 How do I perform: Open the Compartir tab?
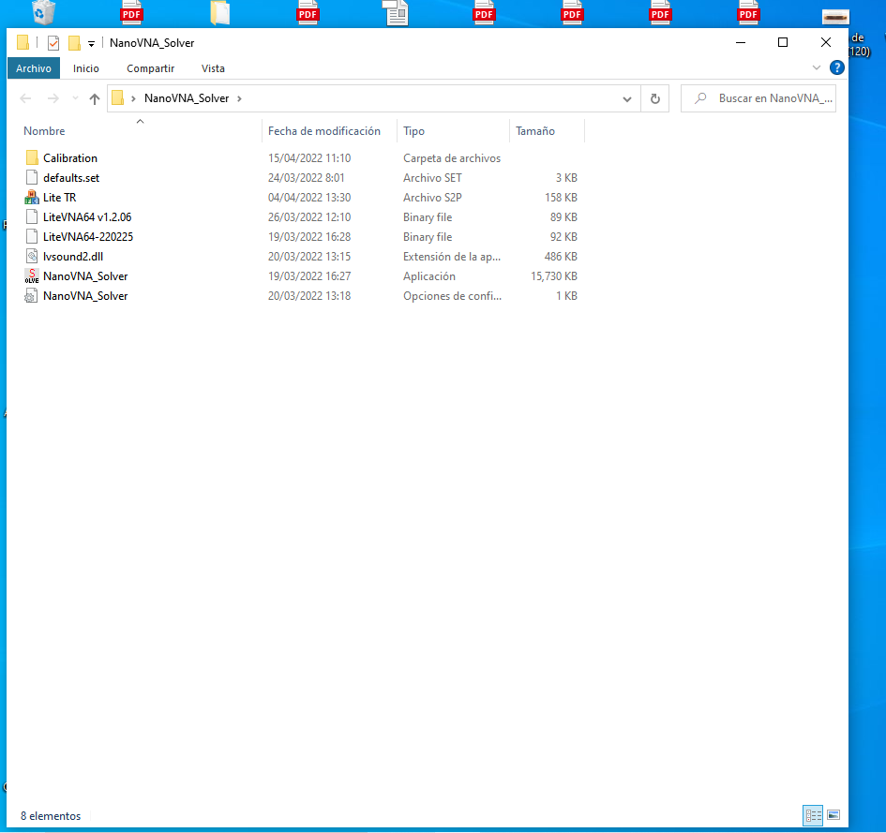(x=150, y=68)
